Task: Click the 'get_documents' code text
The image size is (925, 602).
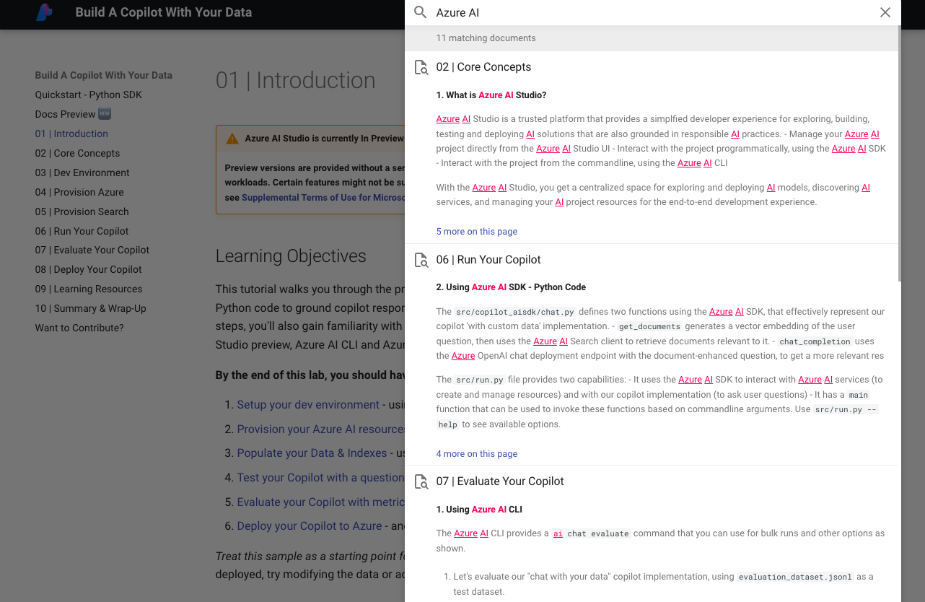Action: click(x=649, y=327)
